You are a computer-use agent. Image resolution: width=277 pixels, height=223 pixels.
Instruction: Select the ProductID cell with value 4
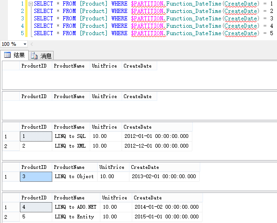tap(36, 207)
